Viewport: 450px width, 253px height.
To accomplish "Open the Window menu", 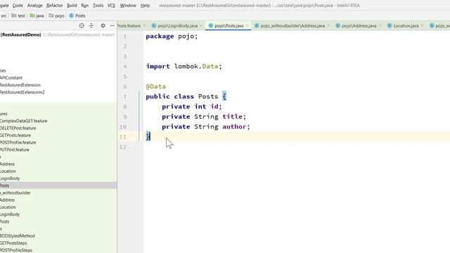I will coord(128,5).
